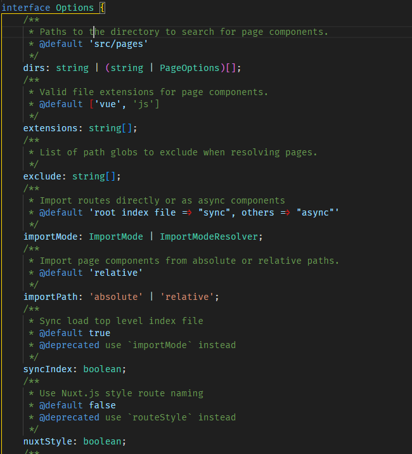
Task: Click the '@default false' value
Action: click(102, 405)
